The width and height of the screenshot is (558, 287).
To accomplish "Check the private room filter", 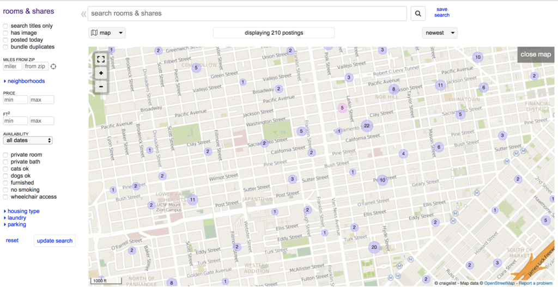I will 5,155.
